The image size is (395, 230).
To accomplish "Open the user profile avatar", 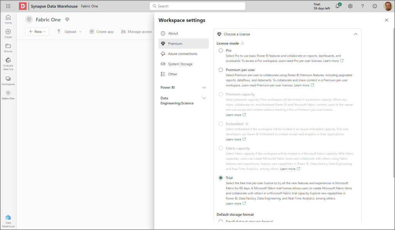I will pyautogui.click(x=387, y=6).
